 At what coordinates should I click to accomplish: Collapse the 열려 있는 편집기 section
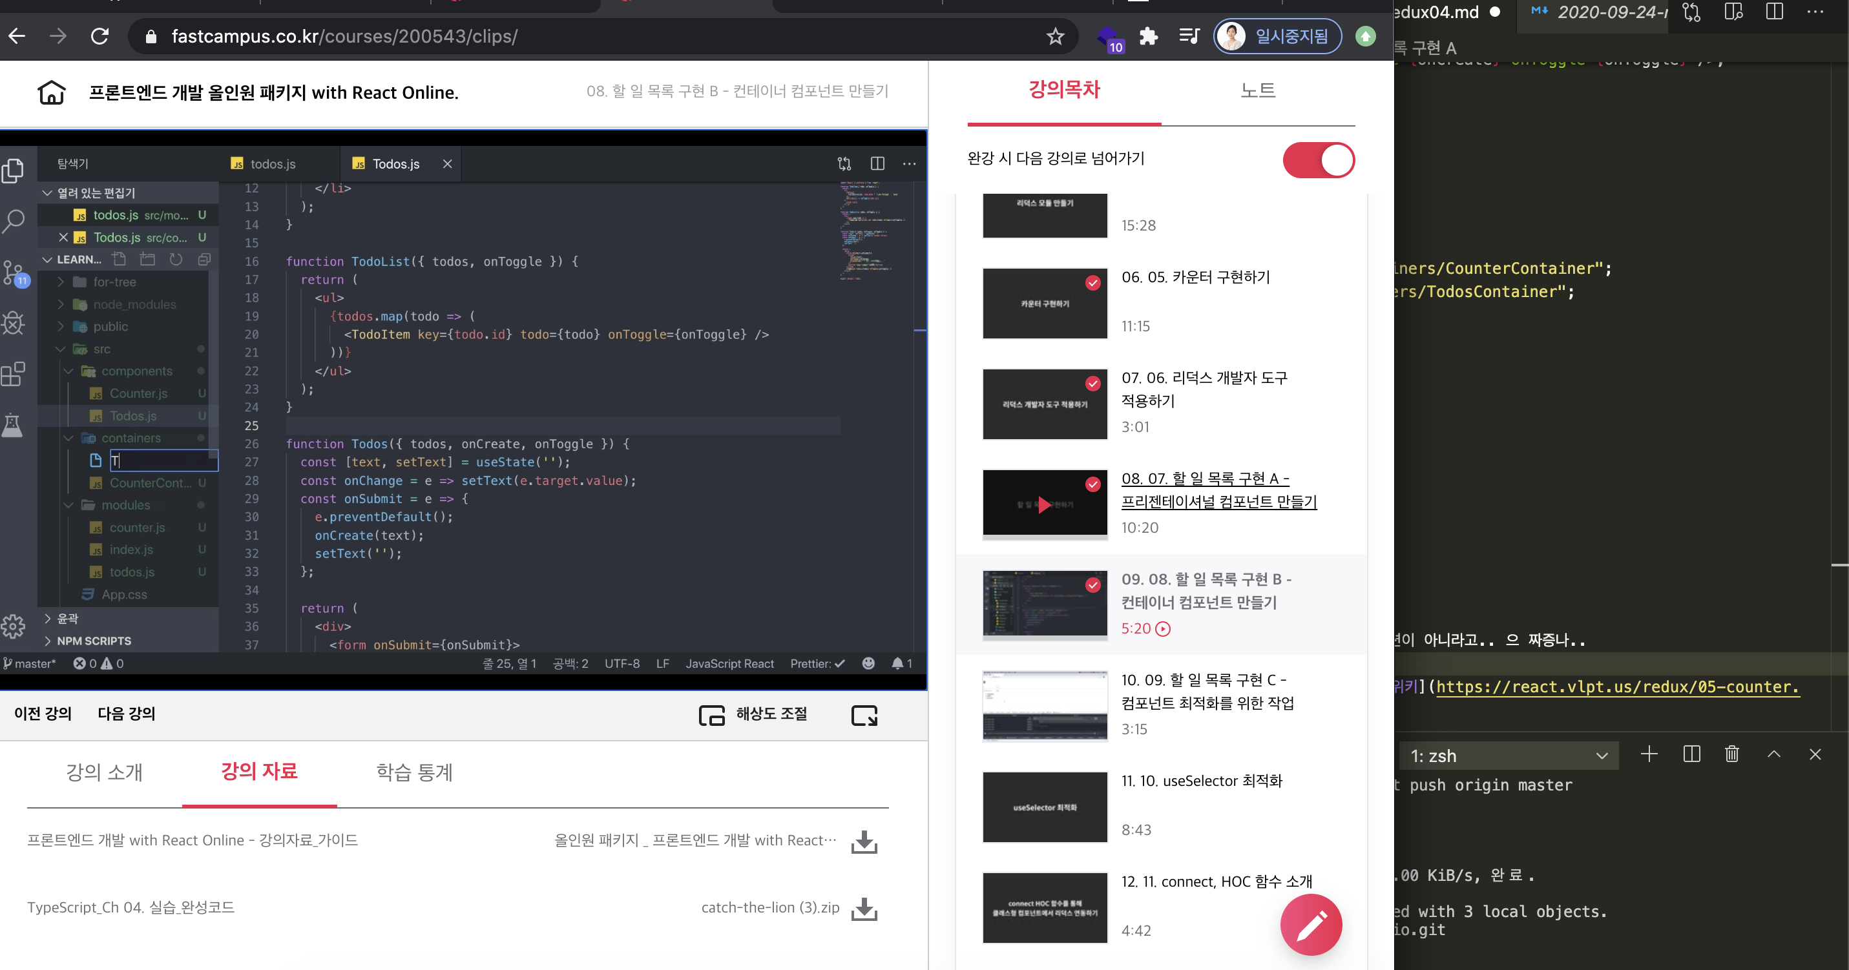pyautogui.click(x=47, y=192)
